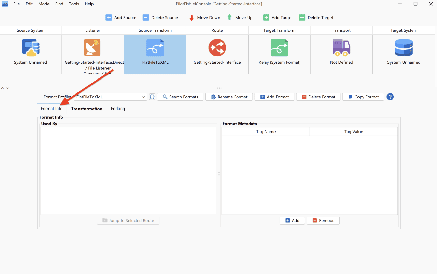Image resolution: width=437 pixels, height=274 pixels.
Task: Click the Search Formats button
Action: coord(180,97)
